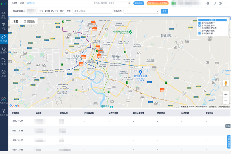Uncheck 显示未签收客户 checkbox
The height and width of the screenshot is (154, 231).
(x=200, y=23)
